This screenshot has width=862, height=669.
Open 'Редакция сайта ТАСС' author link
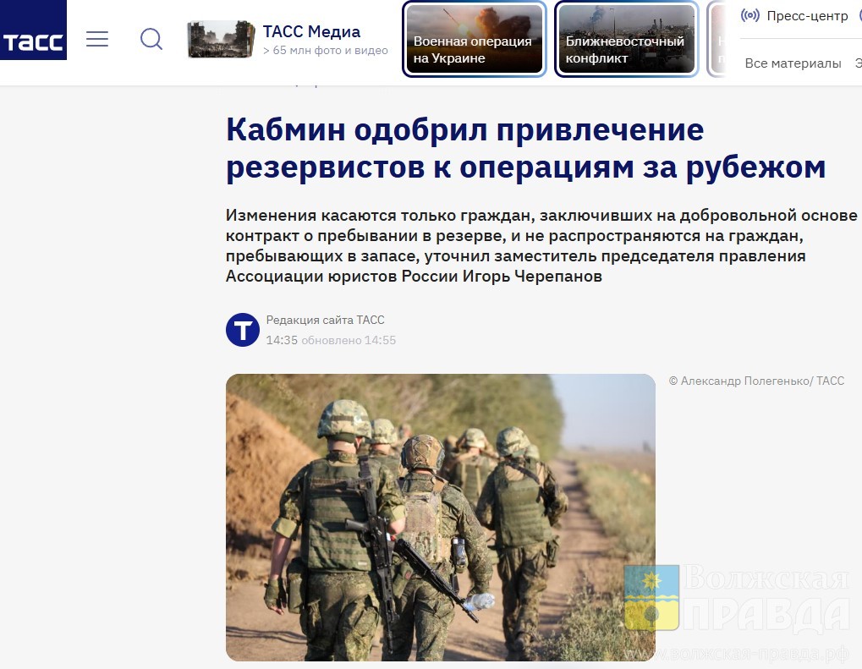(x=325, y=320)
